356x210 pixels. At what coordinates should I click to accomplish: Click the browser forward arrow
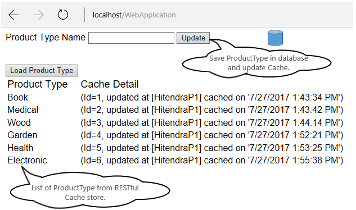[x=38, y=15]
